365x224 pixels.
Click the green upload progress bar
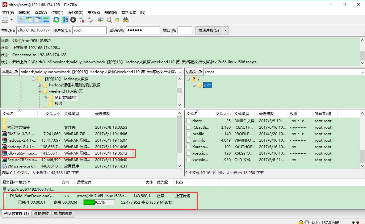pyautogui.click(x=99, y=202)
